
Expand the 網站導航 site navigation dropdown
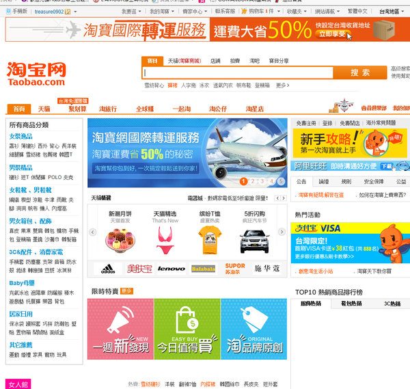pyautogui.click(x=338, y=12)
